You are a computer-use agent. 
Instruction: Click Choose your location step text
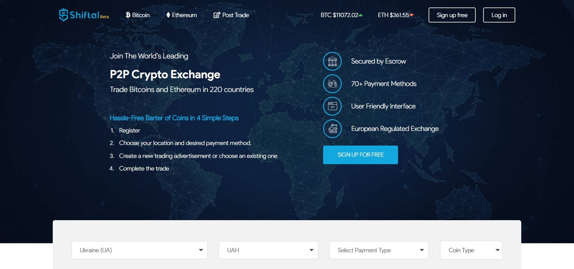coord(185,143)
